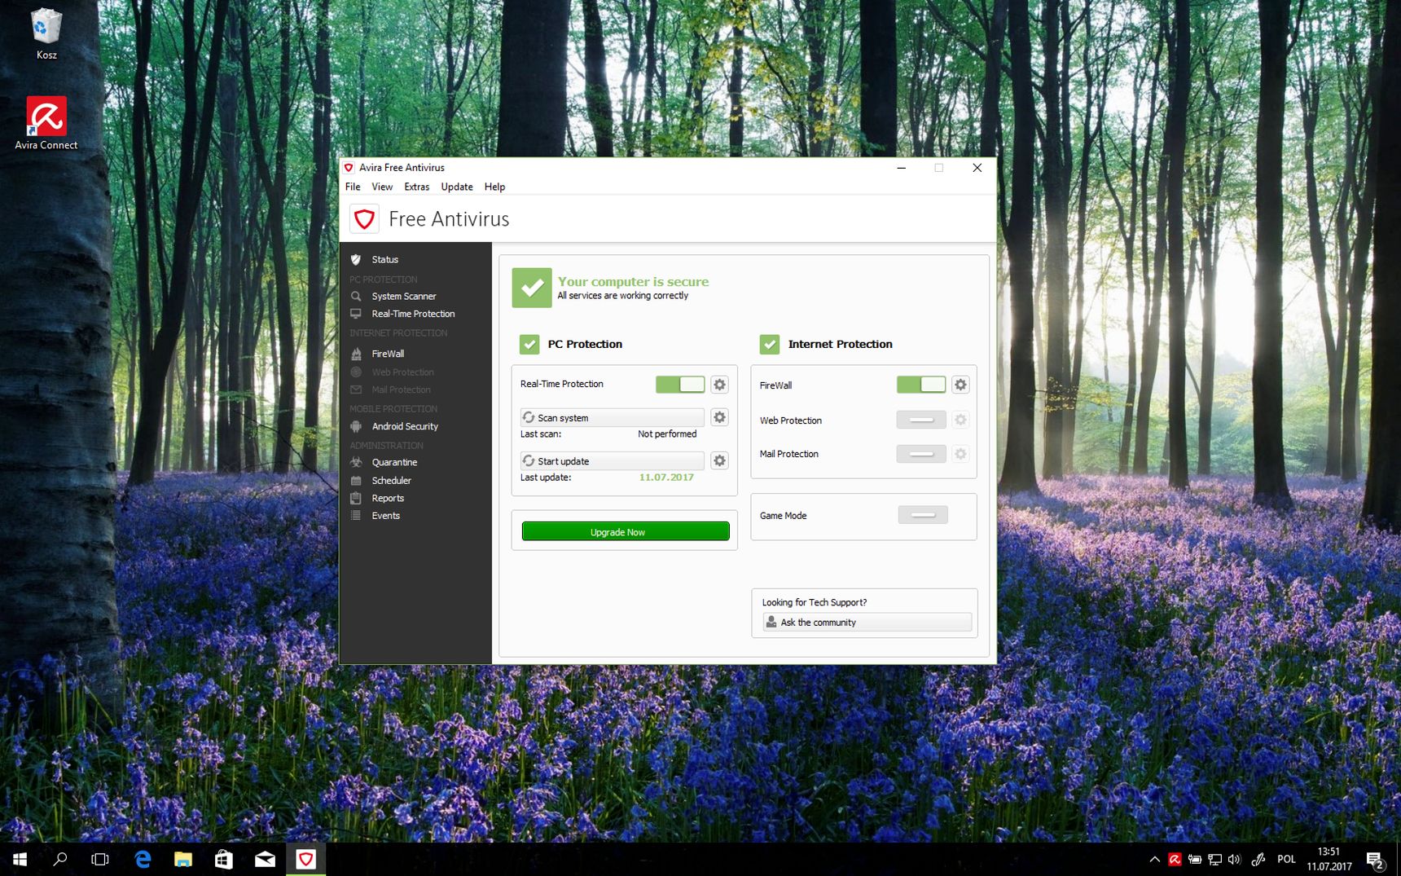The width and height of the screenshot is (1401, 876).
Task: Click the Web Protection settings gear
Action: point(960,420)
